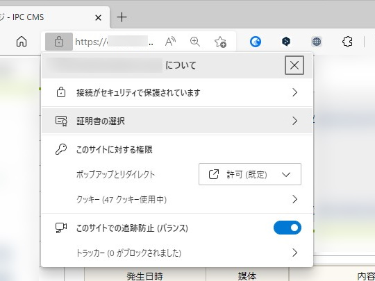Expand chevron on cookies row
Image resolution: width=375 pixels, height=281 pixels.
pyautogui.click(x=294, y=199)
